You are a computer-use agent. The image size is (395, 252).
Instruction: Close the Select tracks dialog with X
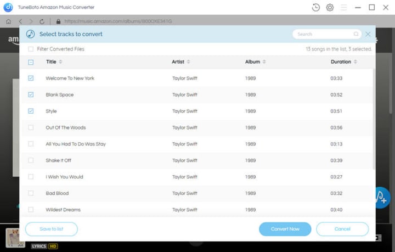pyautogui.click(x=368, y=34)
